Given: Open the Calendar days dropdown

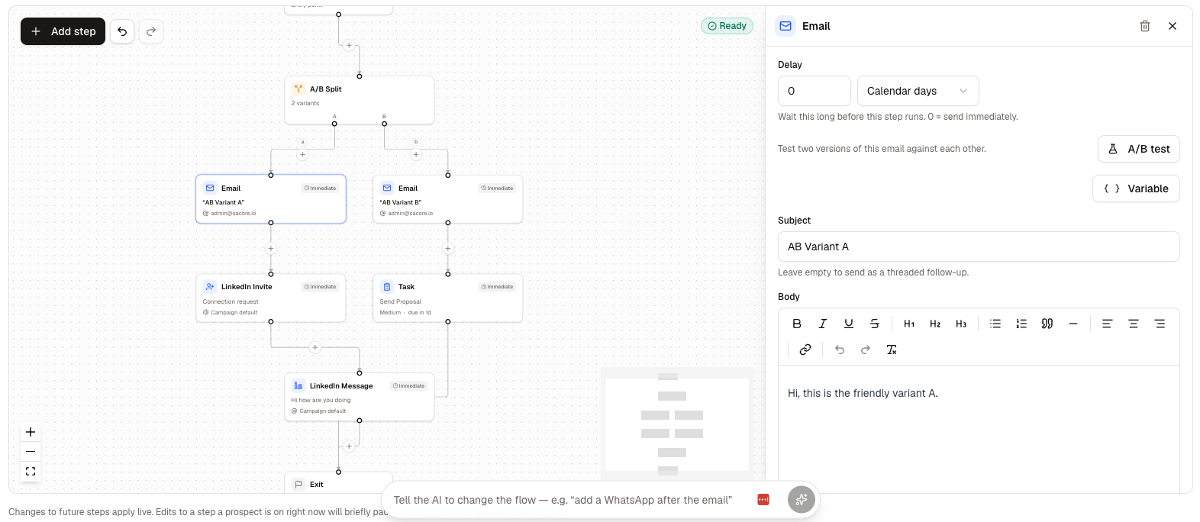Looking at the screenshot, I should [x=918, y=91].
